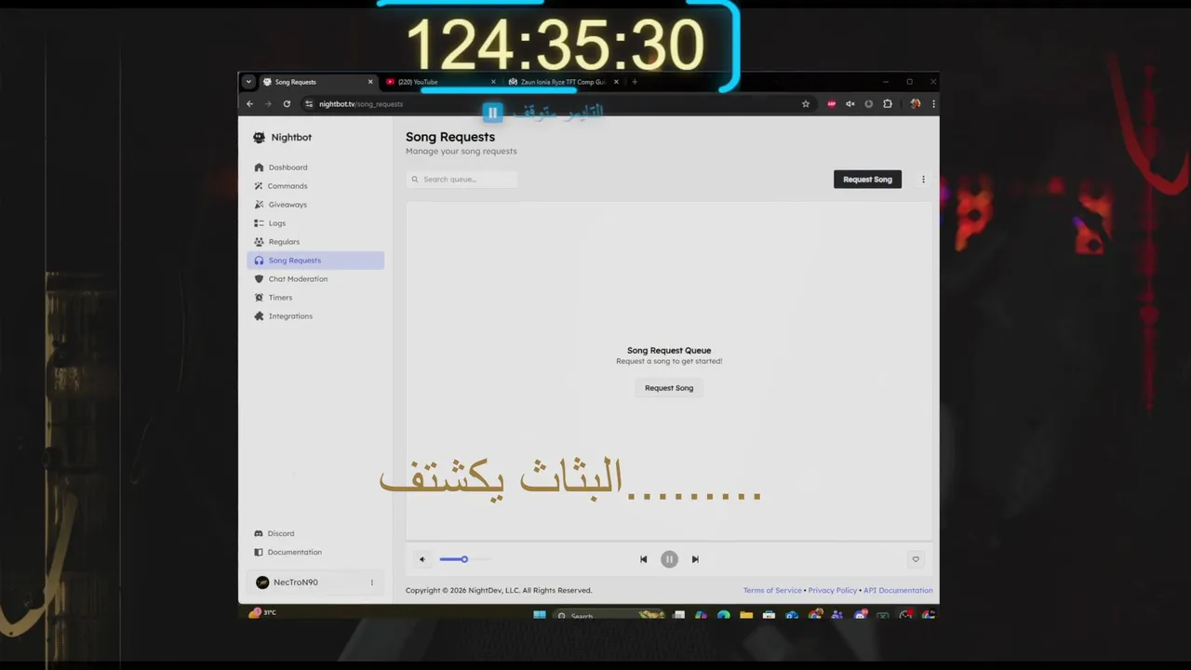Go forward in browser
The height and width of the screenshot is (670, 1191).
click(268, 104)
